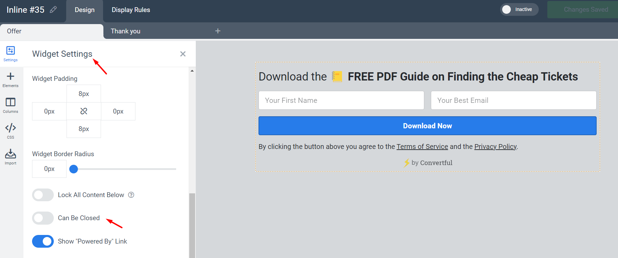Click the Inline #35 title

[26, 10]
